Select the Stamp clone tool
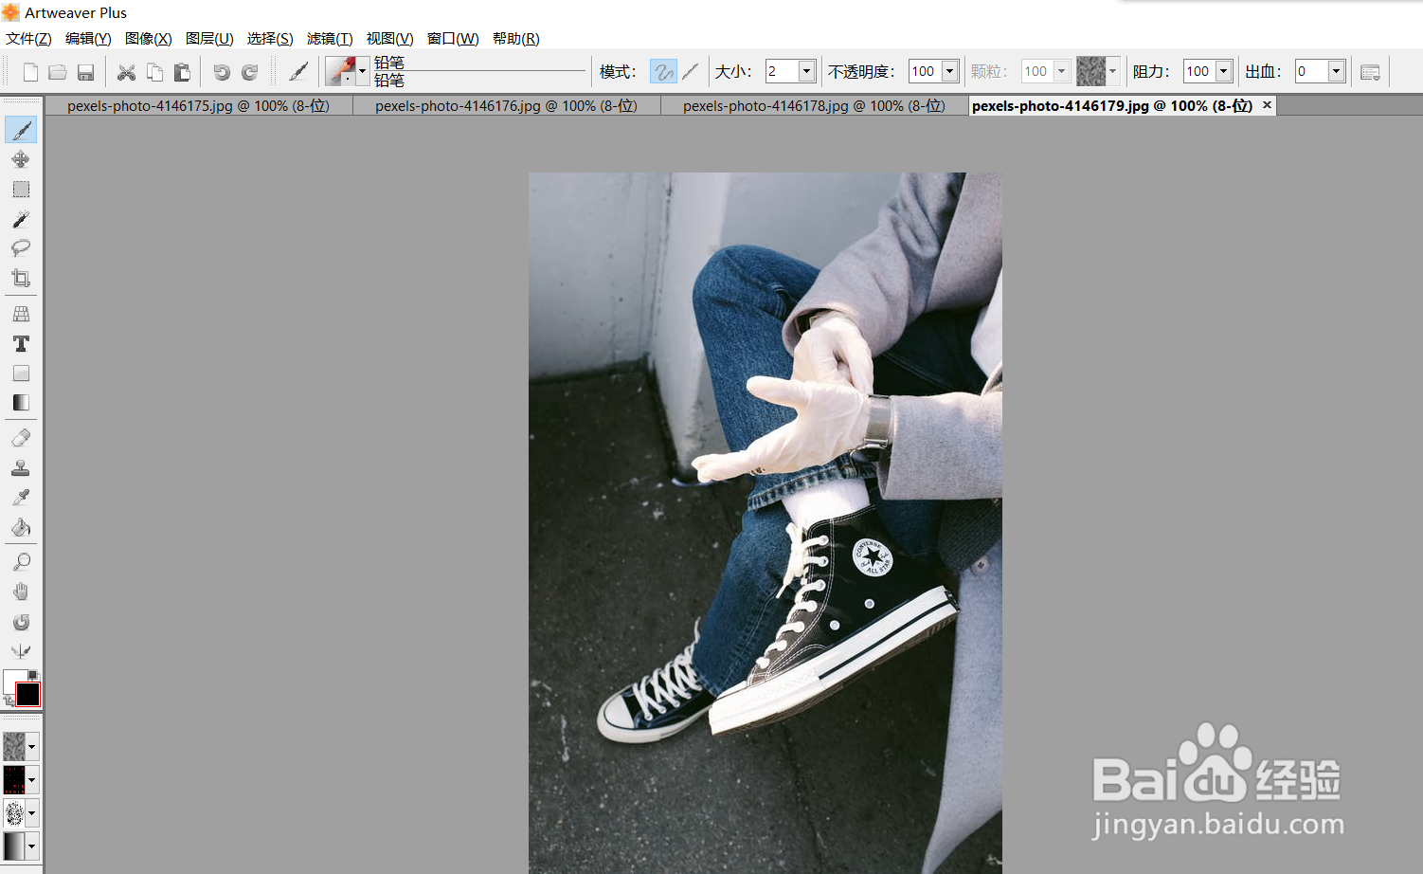This screenshot has width=1423, height=874. tap(21, 467)
